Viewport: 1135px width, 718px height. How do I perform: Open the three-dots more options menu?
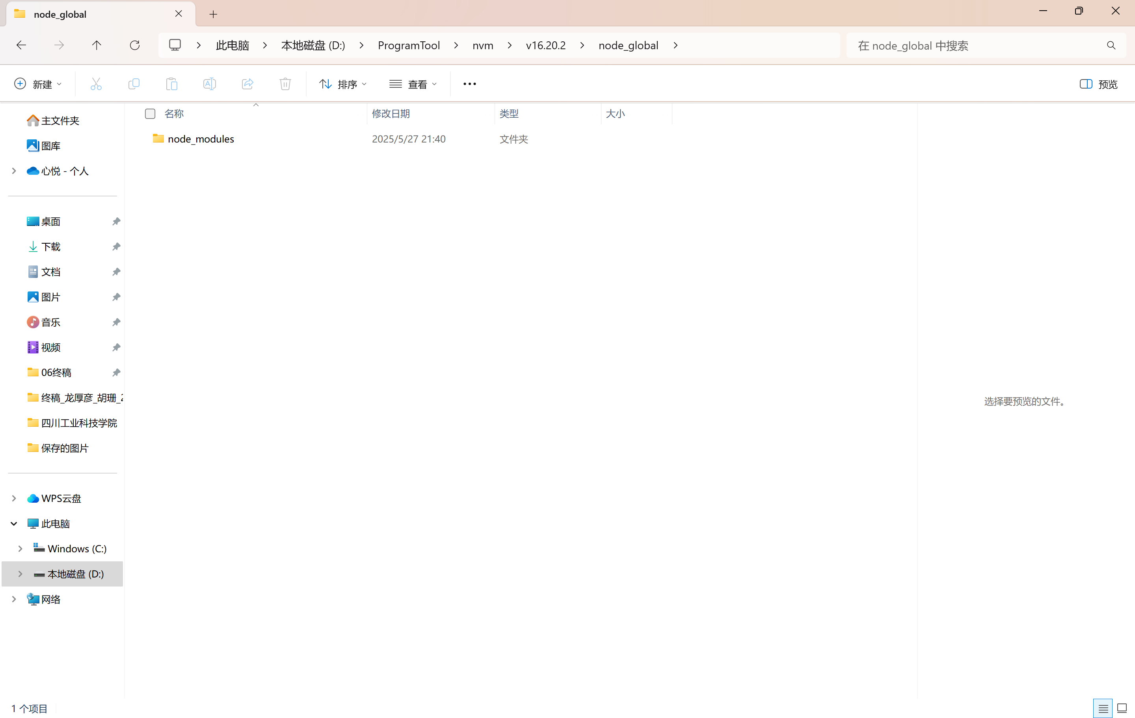[x=469, y=84]
